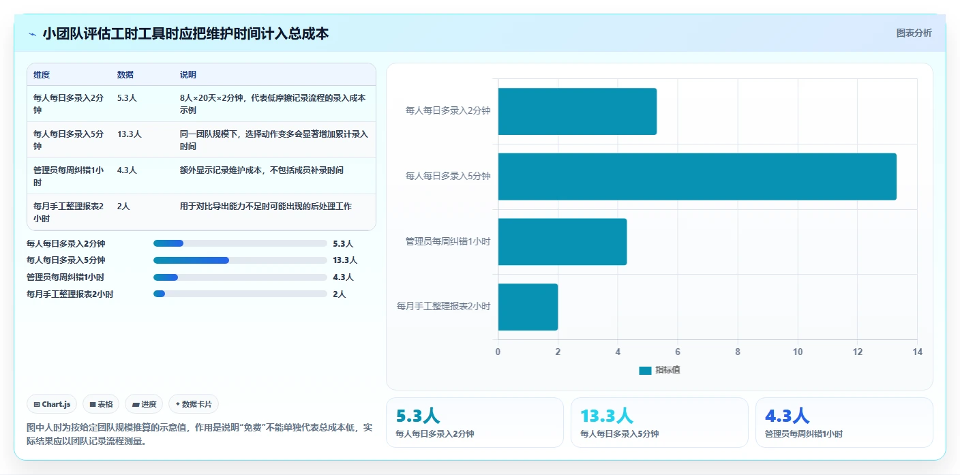Click the table cell 每人每日多录入5分钟
Image resolution: width=960 pixels, height=475 pixels.
pos(68,140)
